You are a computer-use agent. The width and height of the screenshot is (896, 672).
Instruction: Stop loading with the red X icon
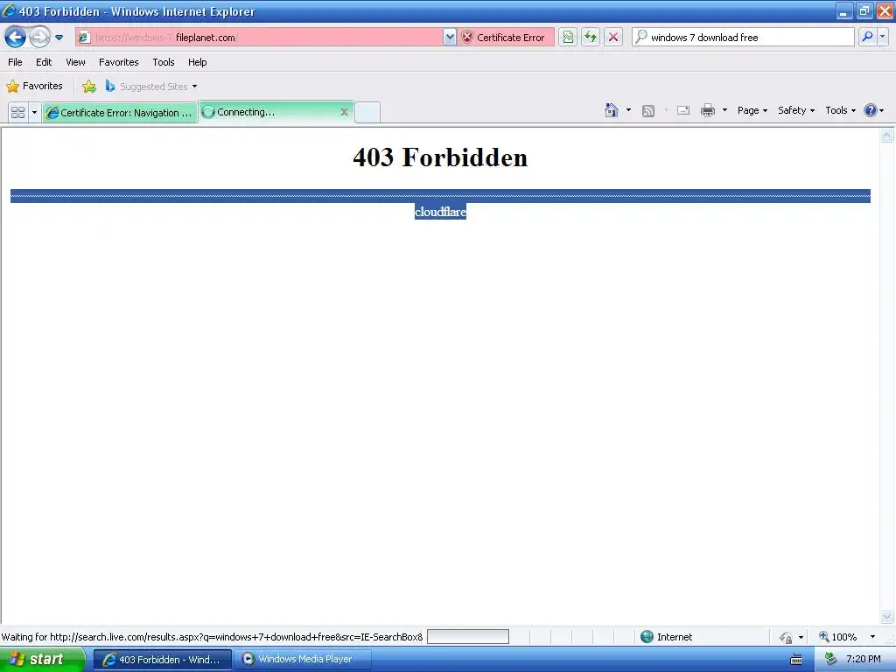coord(613,38)
